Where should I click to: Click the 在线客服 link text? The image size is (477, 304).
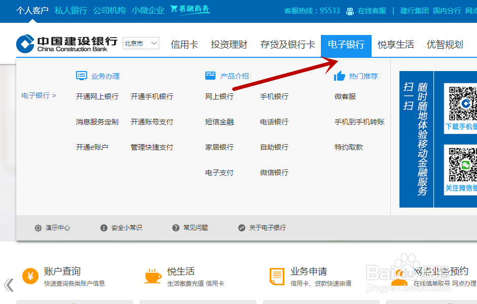372,11
